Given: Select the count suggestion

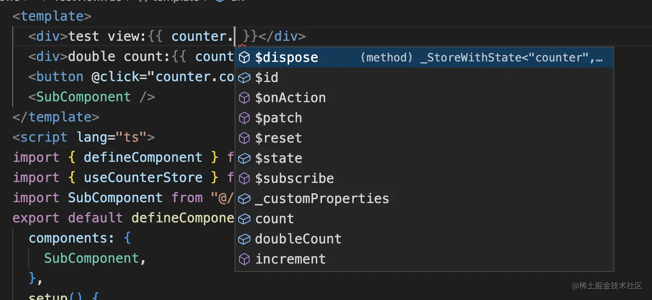Looking at the screenshot, I should [424, 219].
